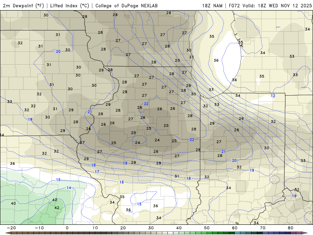The height and width of the screenshot is (235, 313).
Task: Click the "-20" tick label on color scale
Action: coord(11,228)
